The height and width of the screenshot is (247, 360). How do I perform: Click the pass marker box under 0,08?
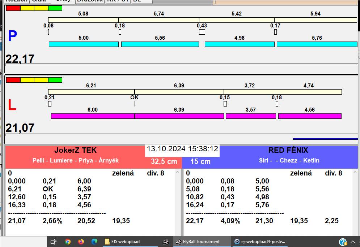pyautogui.click(x=48, y=32)
